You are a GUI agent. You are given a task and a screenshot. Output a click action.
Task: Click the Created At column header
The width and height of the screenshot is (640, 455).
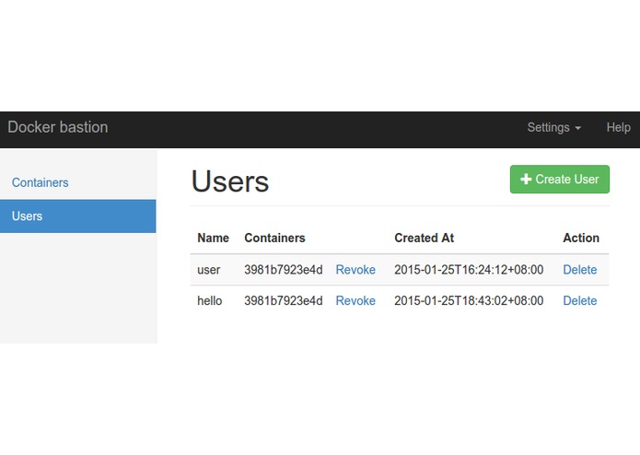[425, 238]
